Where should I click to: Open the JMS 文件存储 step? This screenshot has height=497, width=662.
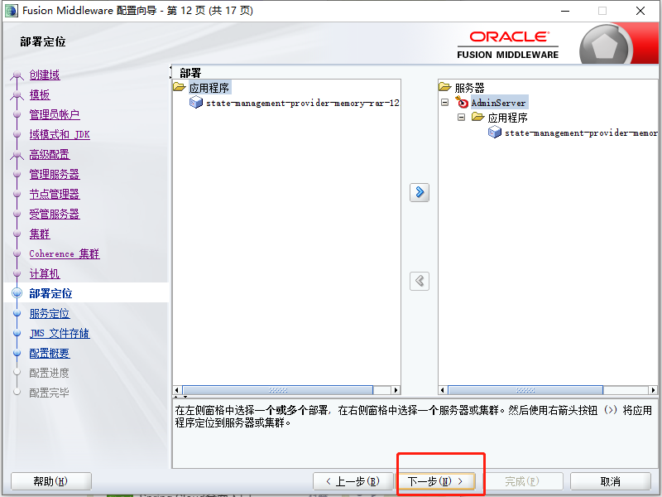point(60,333)
